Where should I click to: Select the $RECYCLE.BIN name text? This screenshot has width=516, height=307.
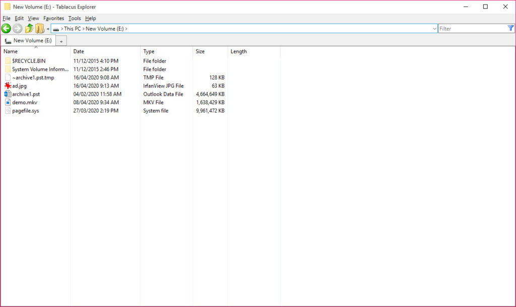pyautogui.click(x=29, y=61)
